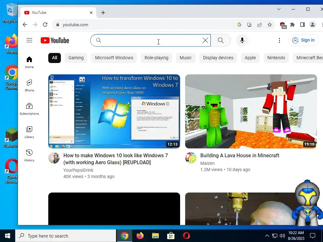The height and width of the screenshot is (242, 323).
Task: Open the Chrome profile avatar
Action: pos(313,25)
